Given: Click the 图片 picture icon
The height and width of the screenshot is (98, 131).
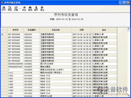Looking at the screenshot, I should (x=36, y=9).
